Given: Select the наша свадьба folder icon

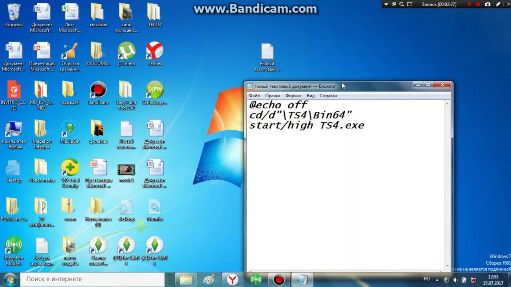Looking at the screenshot, I should click(x=70, y=252).
